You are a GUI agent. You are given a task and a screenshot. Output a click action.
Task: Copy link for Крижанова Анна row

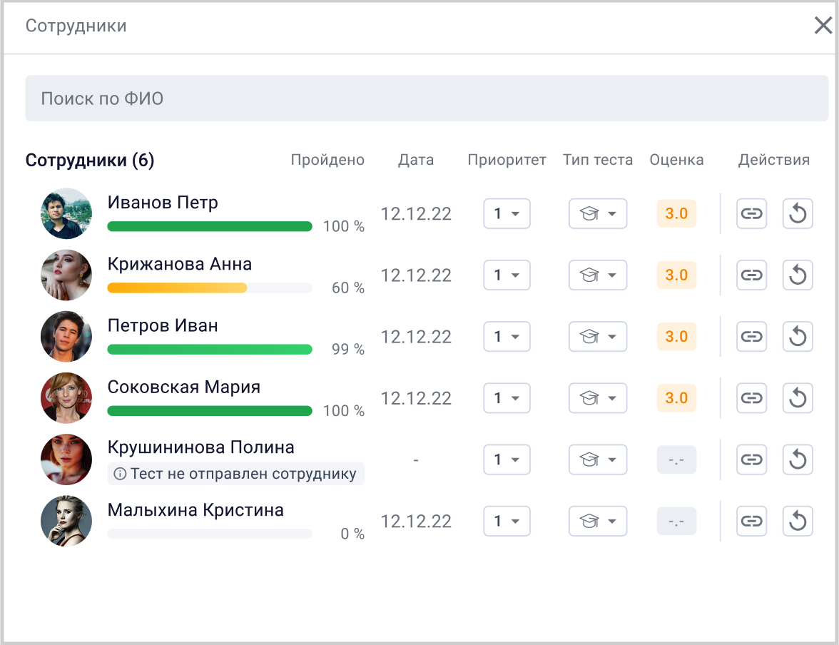[751, 275]
